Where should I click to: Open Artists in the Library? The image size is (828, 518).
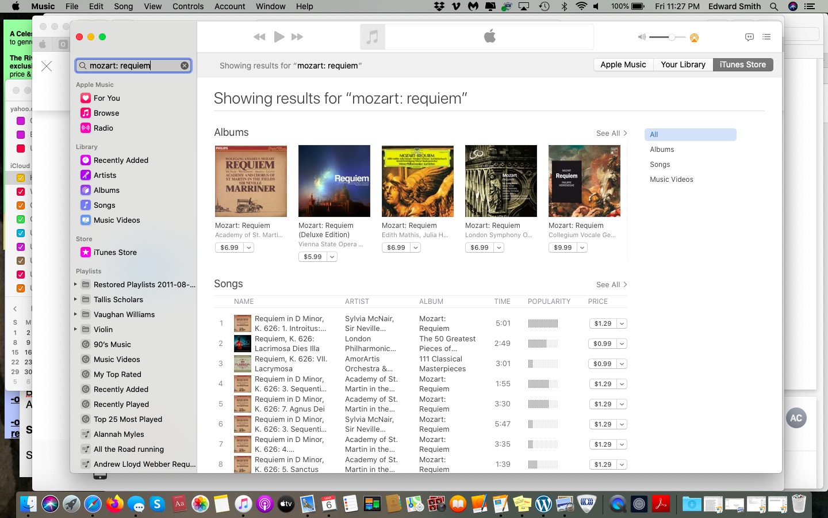pyautogui.click(x=105, y=176)
